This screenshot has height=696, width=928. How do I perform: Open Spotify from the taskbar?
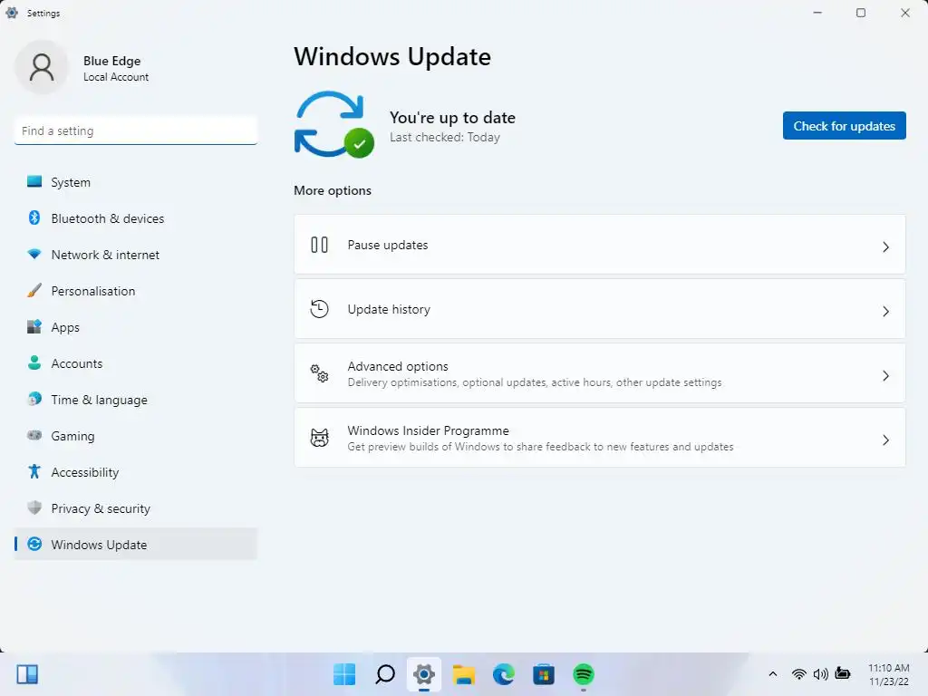(584, 674)
